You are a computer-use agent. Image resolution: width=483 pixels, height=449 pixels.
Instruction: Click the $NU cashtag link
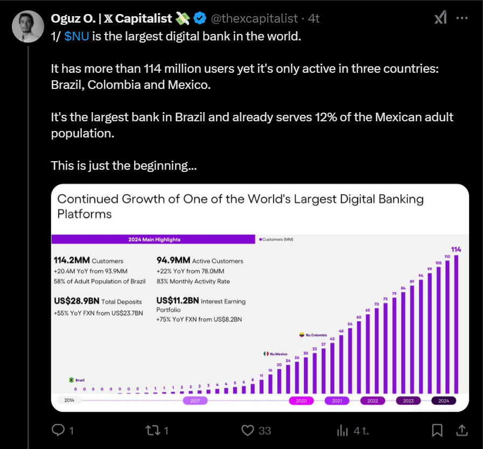(76, 38)
